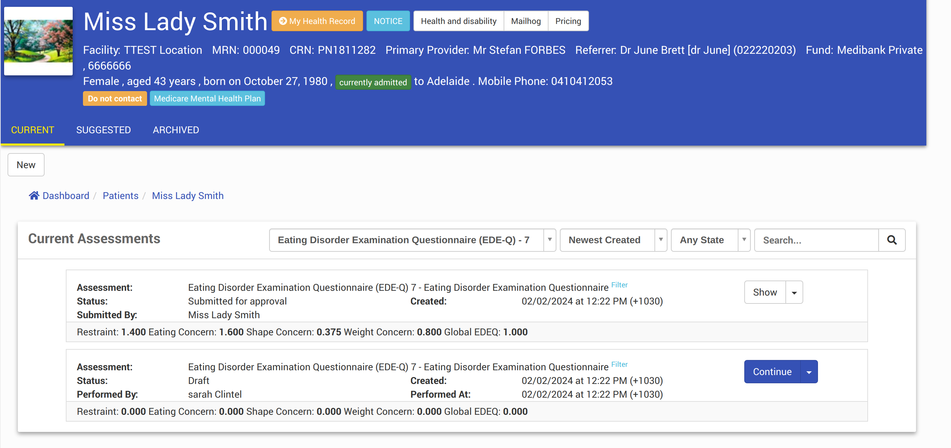Click the NOTICE badge button
This screenshot has height=448, width=951.
pos(388,21)
